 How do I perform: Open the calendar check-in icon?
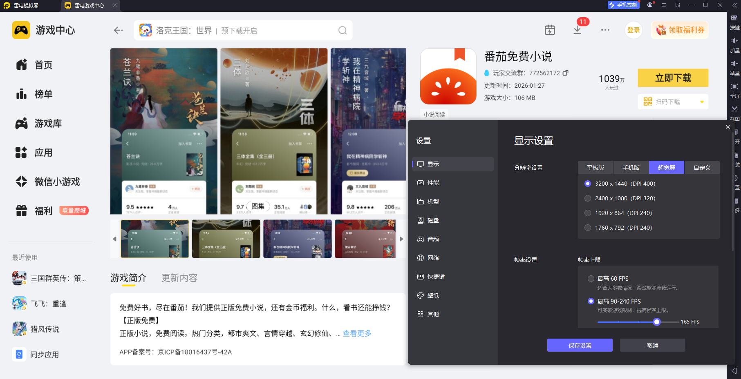tap(550, 30)
